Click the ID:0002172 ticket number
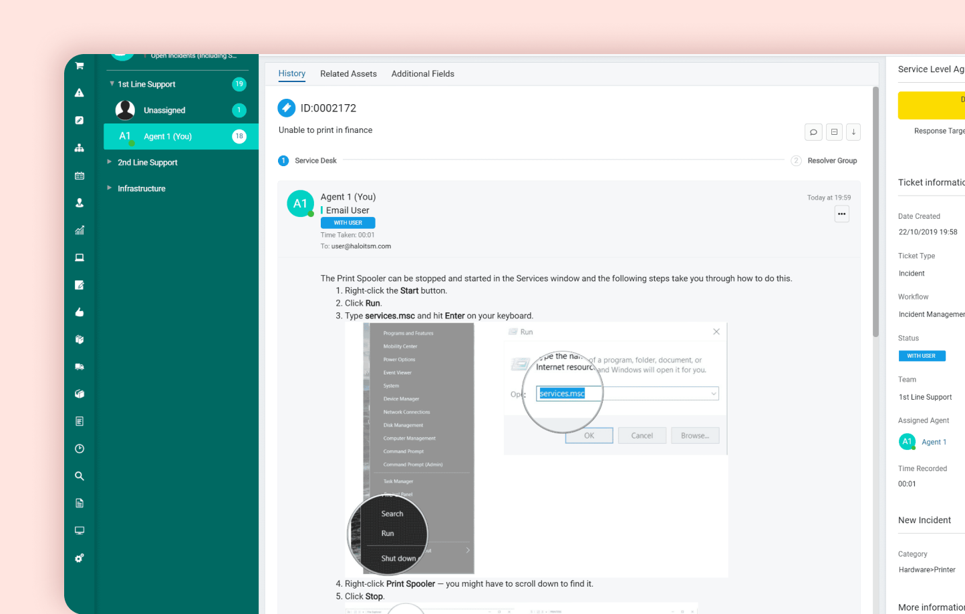This screenshot has height=614, width=965. (328, 108)
